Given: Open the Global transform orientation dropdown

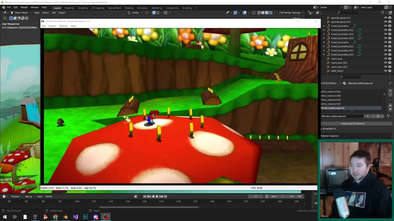Looking at the screenshot, I should coord(135,13).
